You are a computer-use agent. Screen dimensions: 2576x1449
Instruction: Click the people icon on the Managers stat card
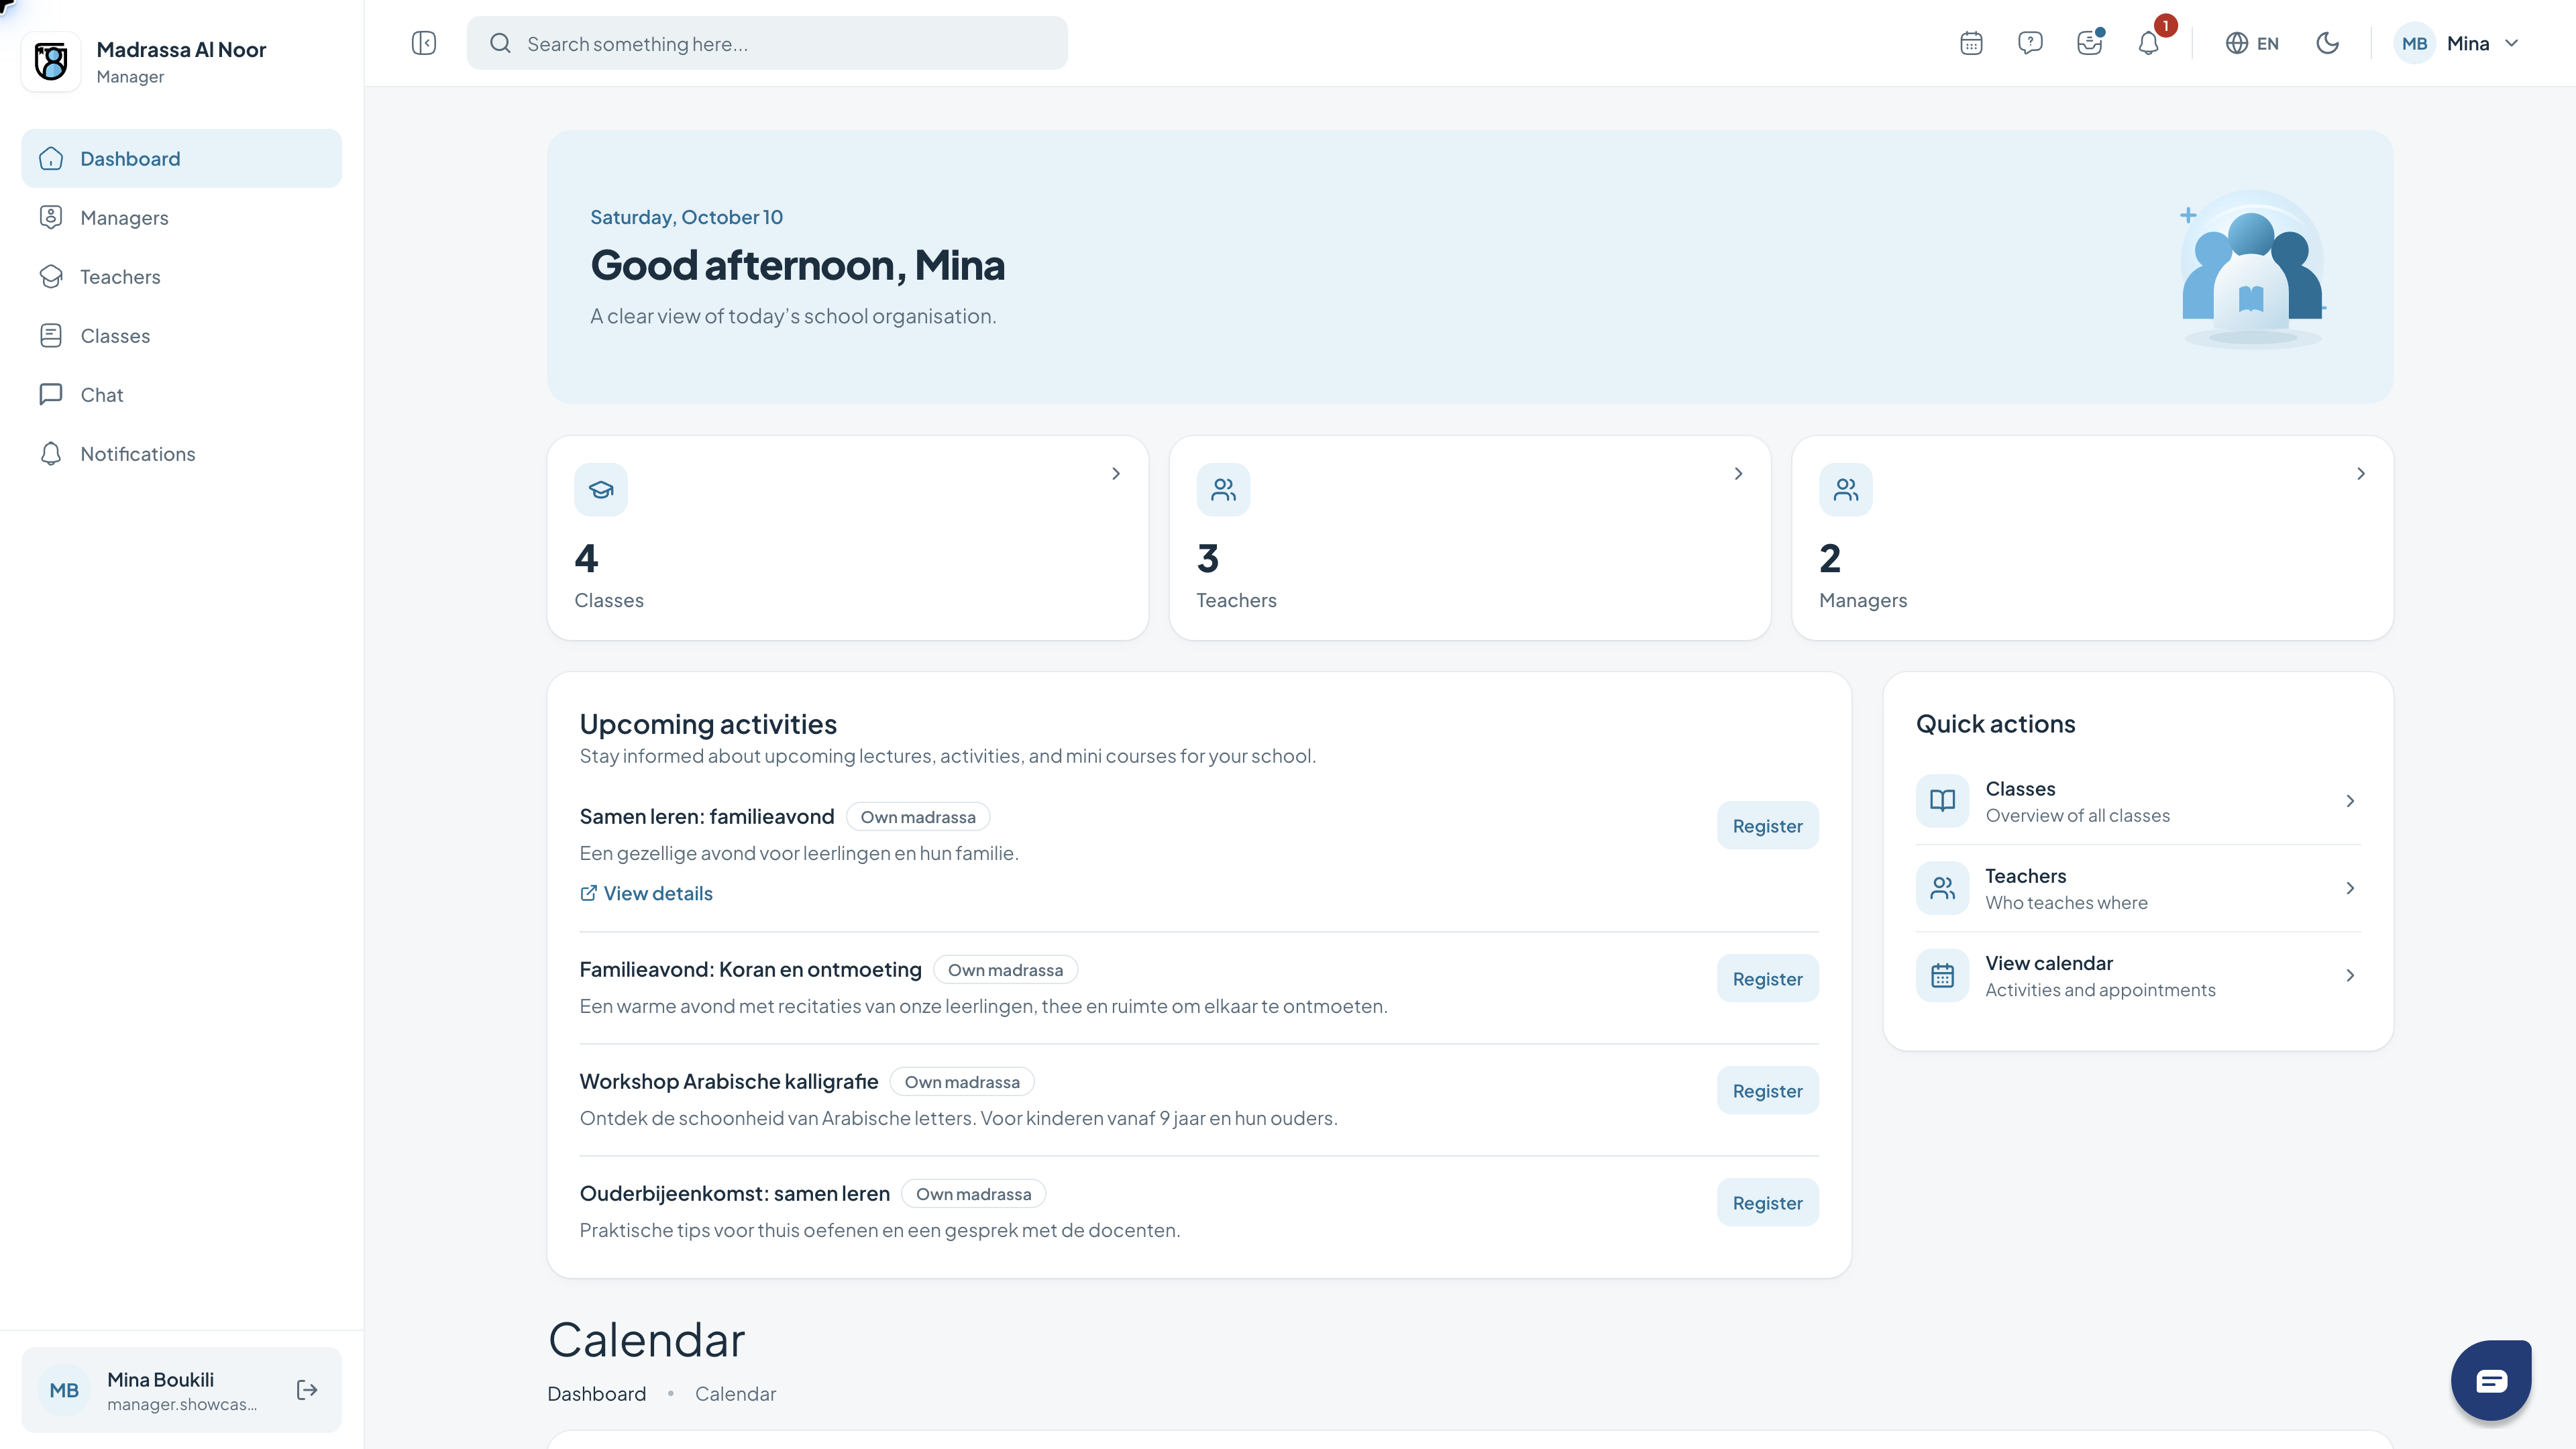[1846, 490]
